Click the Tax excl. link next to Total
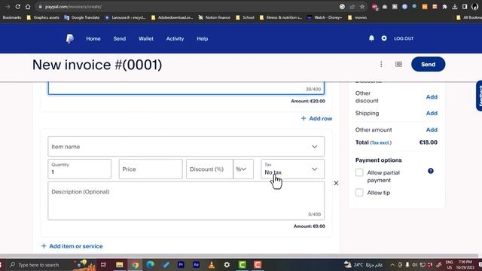 click(x=380, y=142)
